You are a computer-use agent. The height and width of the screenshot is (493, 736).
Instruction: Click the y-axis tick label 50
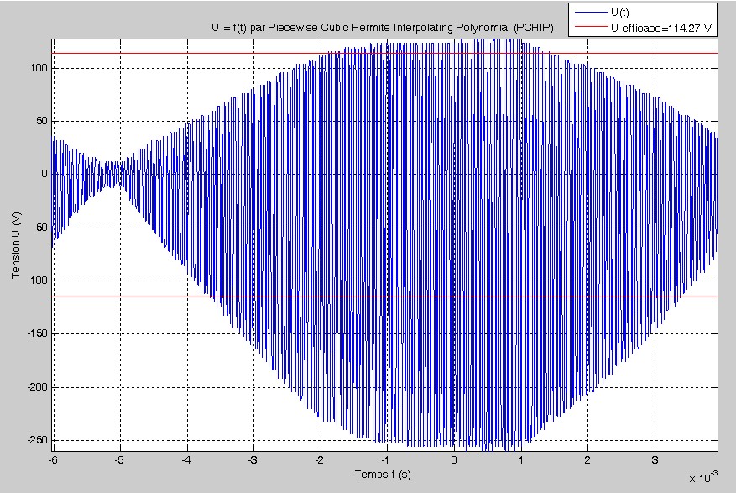tap(42, 121)
